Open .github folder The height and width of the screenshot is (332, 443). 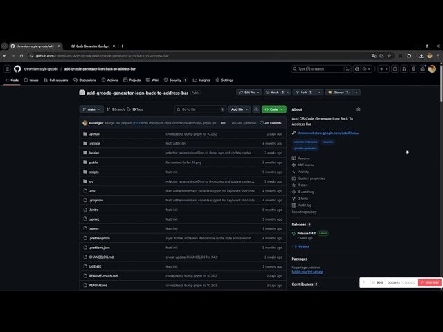tap(94, 134)
